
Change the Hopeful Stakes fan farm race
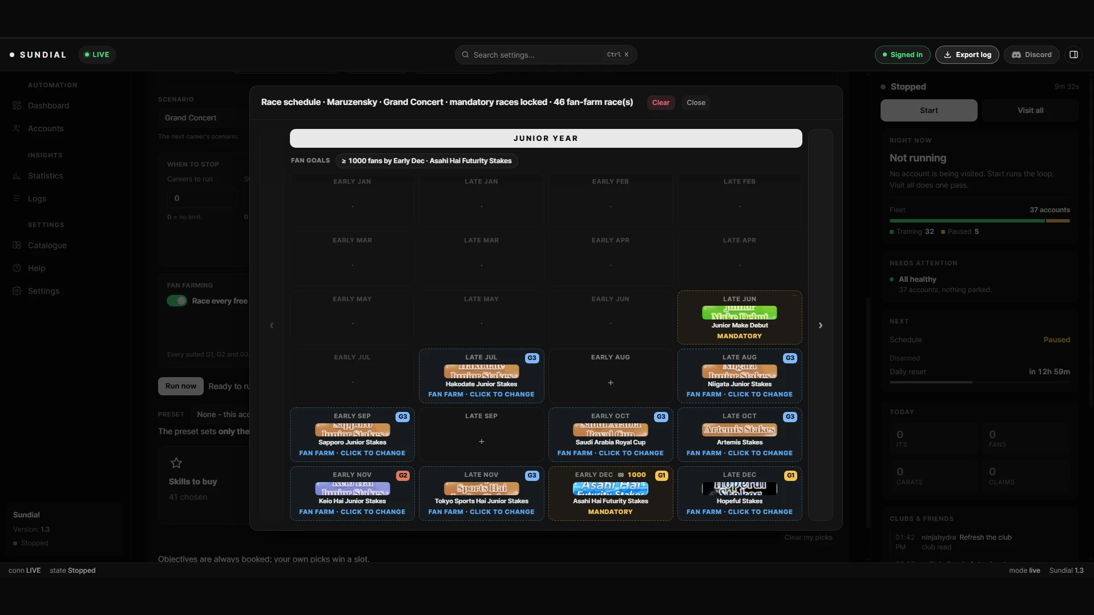[740, 493]
